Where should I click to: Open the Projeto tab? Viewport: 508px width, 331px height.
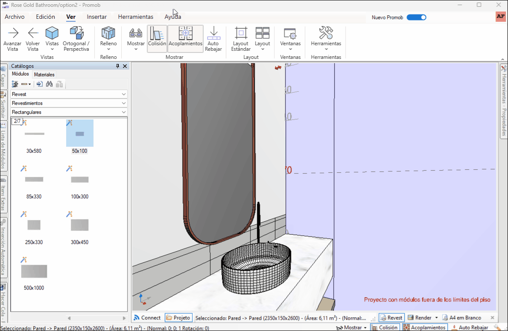(178, 318)
